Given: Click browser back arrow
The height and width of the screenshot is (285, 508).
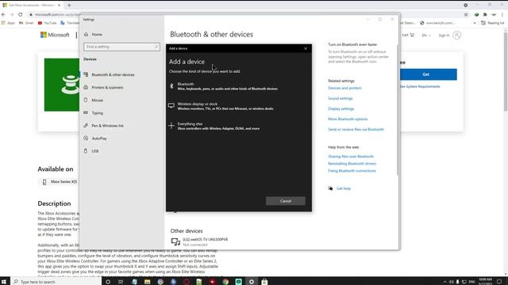Looking at the screenshot, I should pyautogui.click(x=3, y=14).
